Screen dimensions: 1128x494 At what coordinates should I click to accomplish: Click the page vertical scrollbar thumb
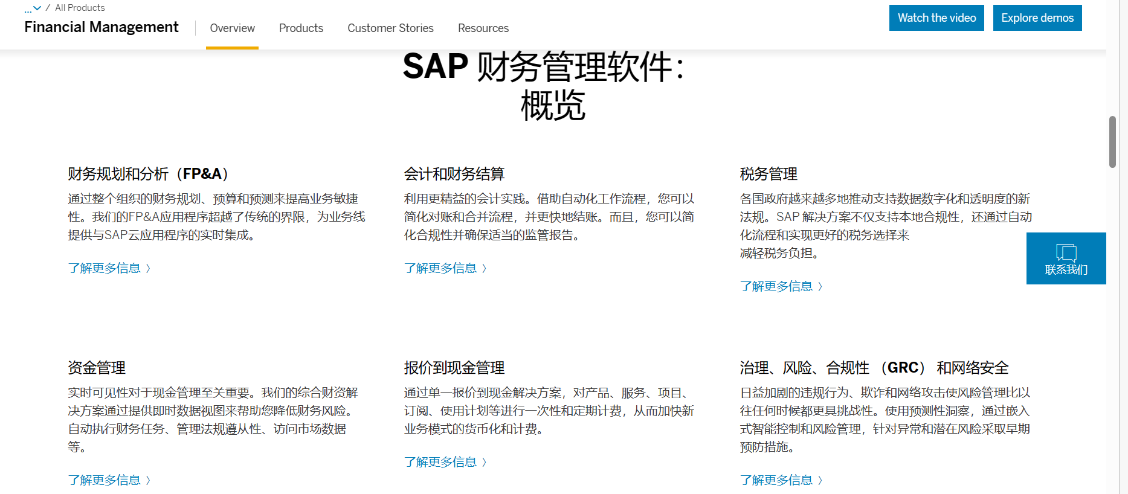coord(1112,142)
